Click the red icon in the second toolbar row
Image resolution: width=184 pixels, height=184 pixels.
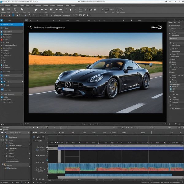point(5,15)
